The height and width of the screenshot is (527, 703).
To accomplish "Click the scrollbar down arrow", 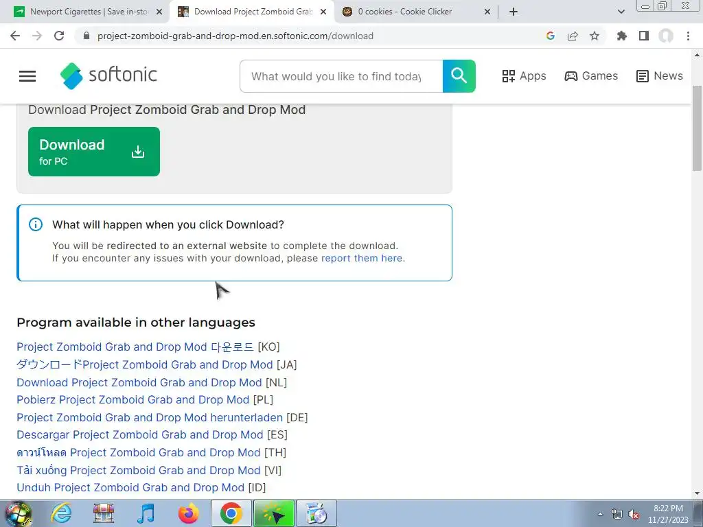I will [697, 493].
